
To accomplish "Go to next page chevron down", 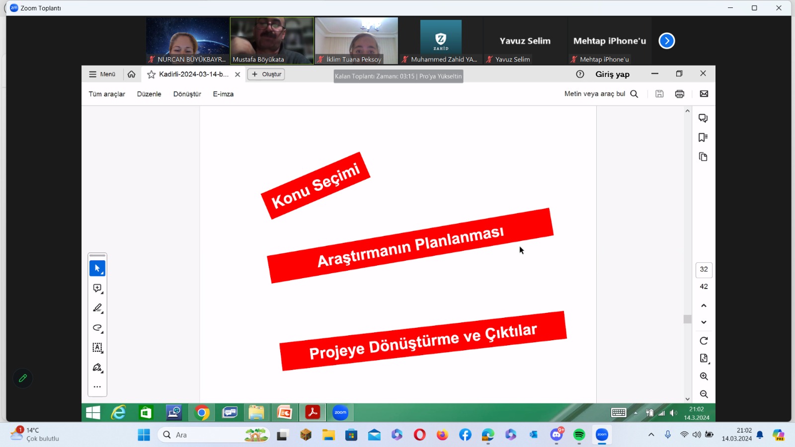I will [704, 322].
